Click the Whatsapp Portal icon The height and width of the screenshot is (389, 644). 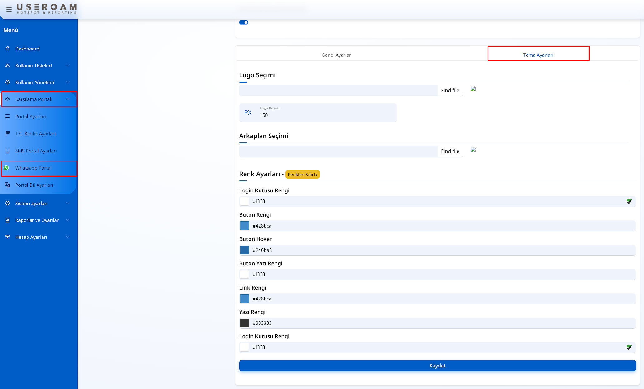[6, 168]
